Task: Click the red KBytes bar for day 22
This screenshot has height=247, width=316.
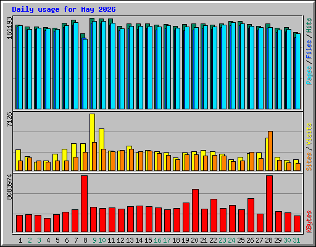Action: click(x=214, y=216)
